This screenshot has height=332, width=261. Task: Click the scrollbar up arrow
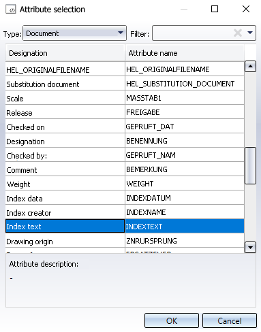click(250, 67)
